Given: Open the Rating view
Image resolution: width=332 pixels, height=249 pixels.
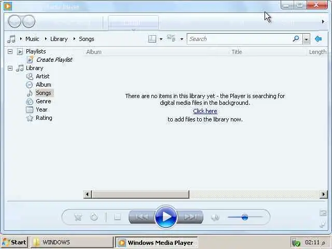Looking at the screenshot, I should (44, 118).
